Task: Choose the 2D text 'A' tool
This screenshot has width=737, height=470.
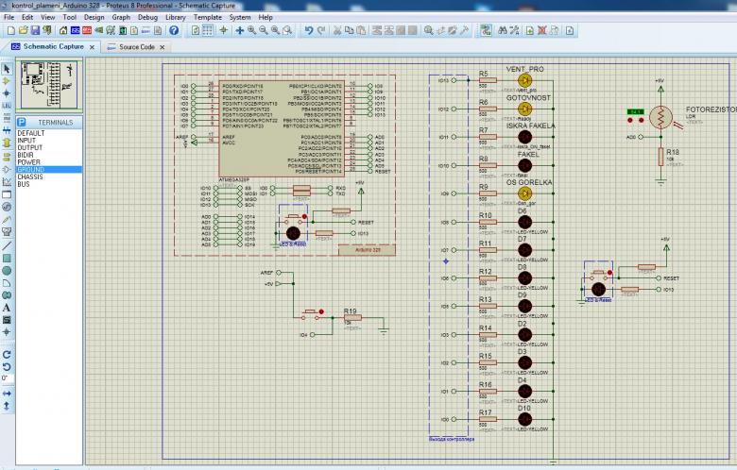Action: tap(7, 308)
